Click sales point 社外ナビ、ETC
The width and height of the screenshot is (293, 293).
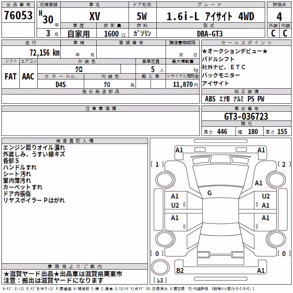click(224, 67)
